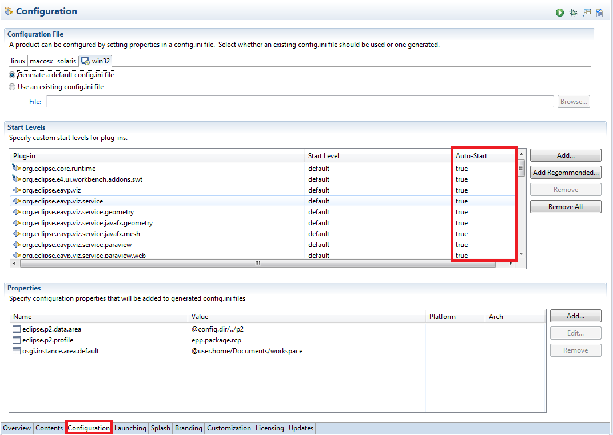Click the plug-in list horizontal scrollbar thumb
The image size is (613, 435).
click(258, 264)
